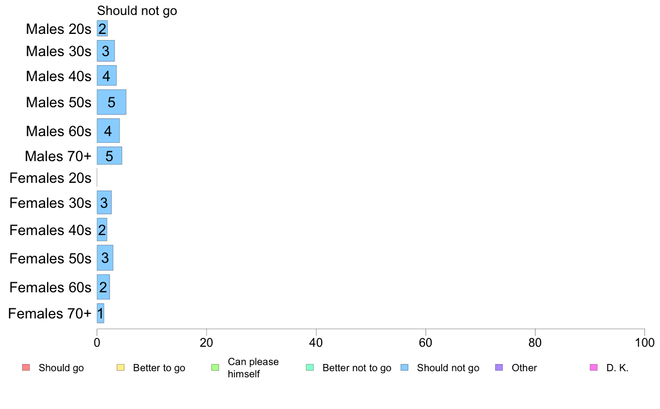Click the Males 70+ bar
660x409 pixels.
[109, 156]
